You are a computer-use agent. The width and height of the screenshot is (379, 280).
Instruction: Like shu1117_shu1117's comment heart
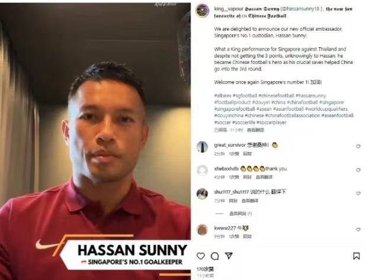point(358,193)
